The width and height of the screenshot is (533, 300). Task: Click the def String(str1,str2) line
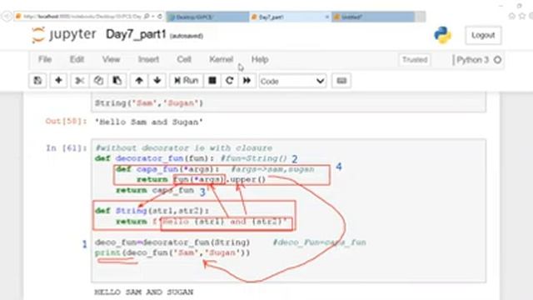point(152,211)
